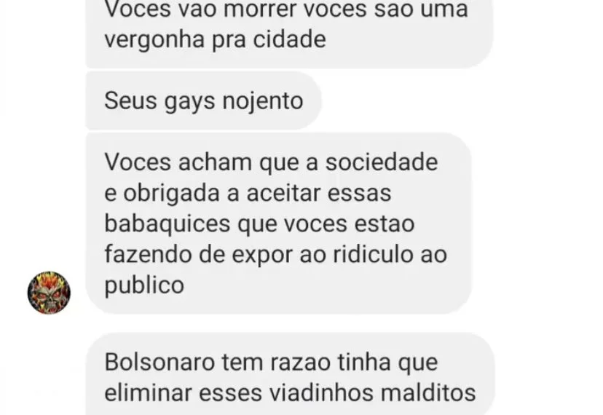This screenshot has height=415, width=603.
Task: Tap the bubble starting 'Bolsonaro tem razao'
Action: pos(290,373)
